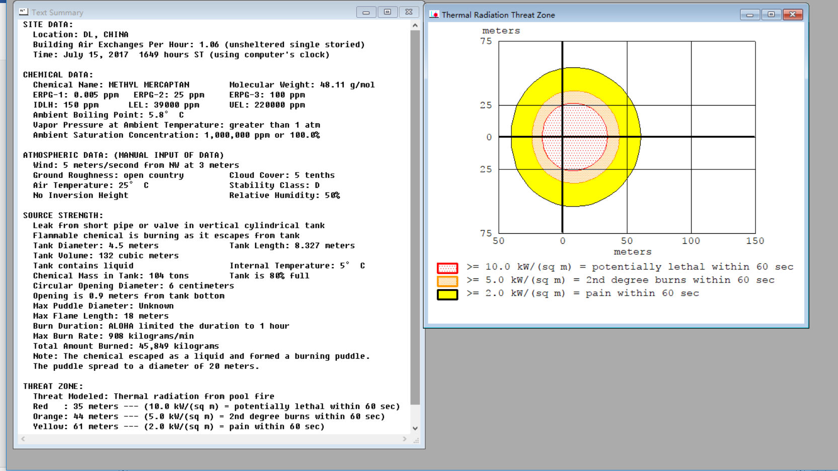Click 'pain within 60 sec' legend text
The height and width of the screenshot is (471, 838).
(x=642, y=293)
